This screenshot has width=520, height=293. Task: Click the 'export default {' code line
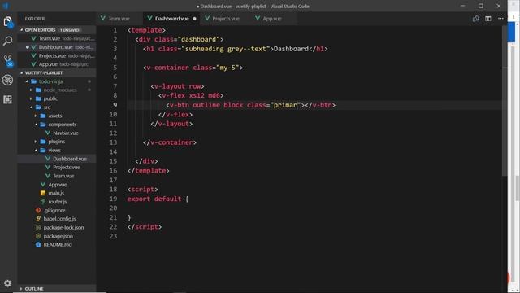[x=158, y=199]
